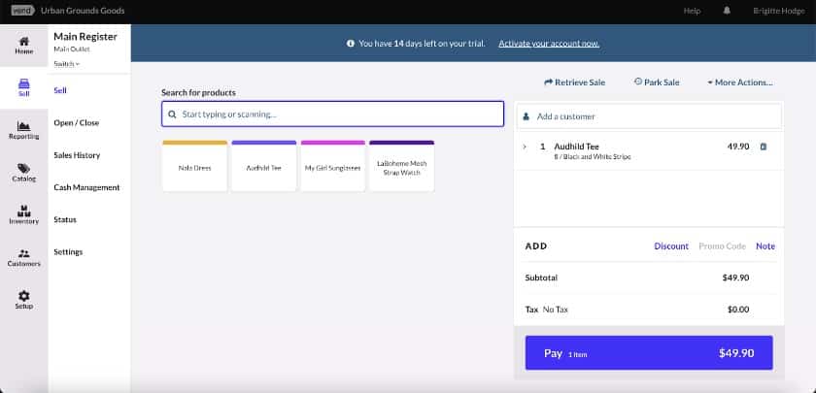Apply a Discount to the sale
The width and height of the screenshot is (816, 393).
(670, 246)
